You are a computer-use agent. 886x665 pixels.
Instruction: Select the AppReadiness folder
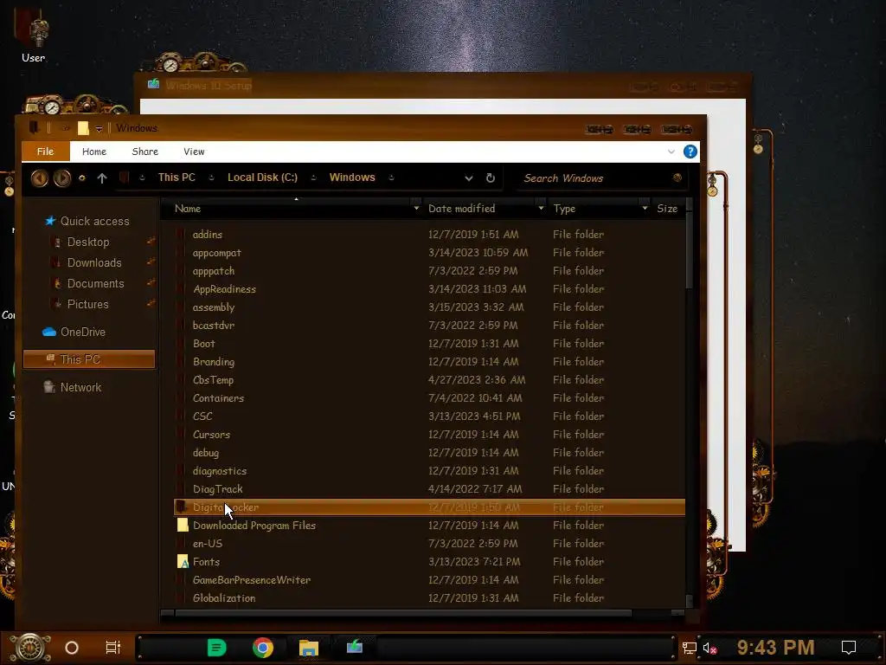coord(429,289)
